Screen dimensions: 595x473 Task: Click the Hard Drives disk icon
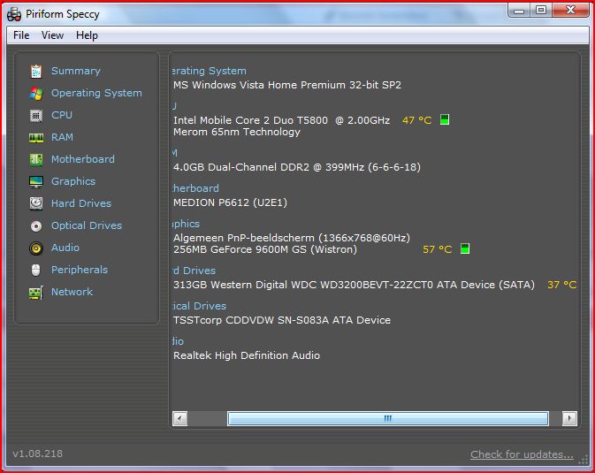click(36, 203)
